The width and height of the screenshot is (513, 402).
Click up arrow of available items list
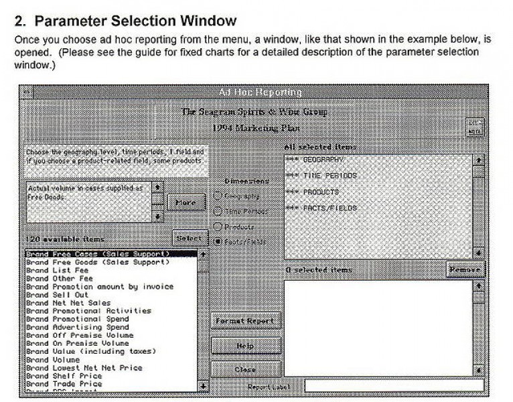[x=204, y=255]
